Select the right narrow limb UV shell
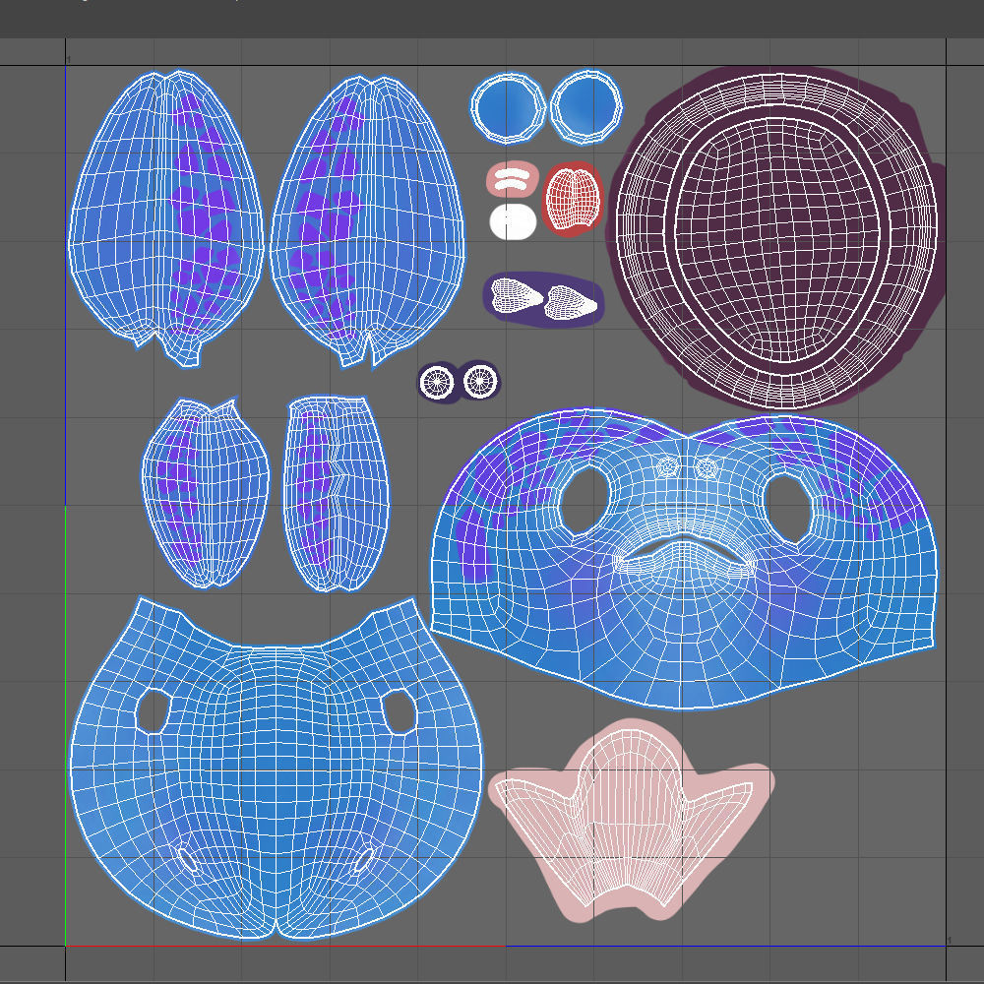This screenshot has width=984, height=984. 336,493
